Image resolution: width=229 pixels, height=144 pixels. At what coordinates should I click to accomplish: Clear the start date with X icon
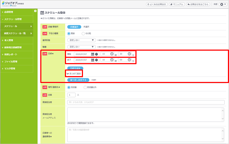96,54
